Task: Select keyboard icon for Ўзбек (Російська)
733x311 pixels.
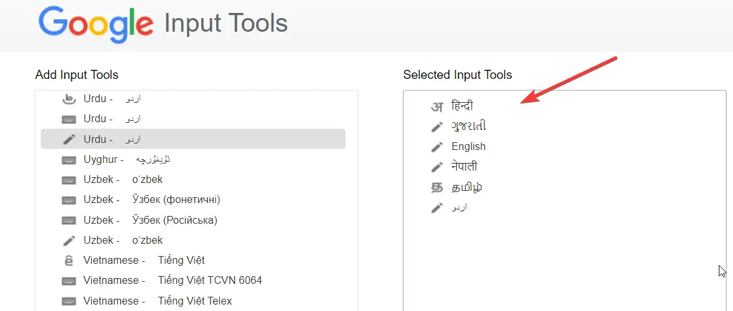Action: click(69, 220)
